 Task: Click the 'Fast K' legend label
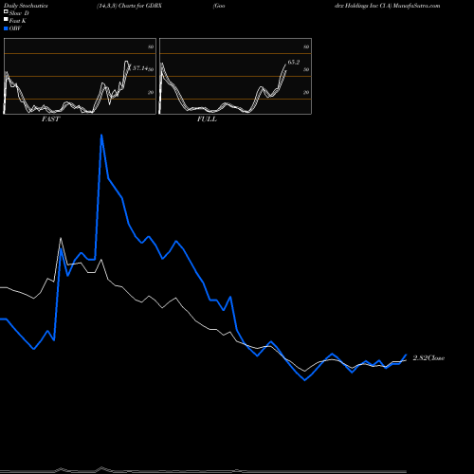pos(18,21)
